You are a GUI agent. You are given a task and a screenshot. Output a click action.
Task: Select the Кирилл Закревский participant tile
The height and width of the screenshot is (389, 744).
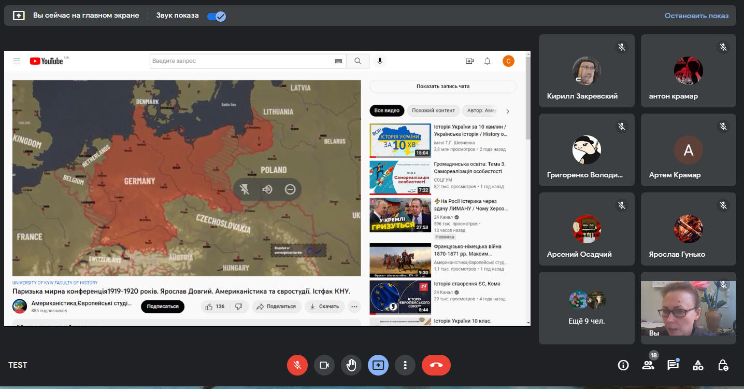click(x=586, y=71)
